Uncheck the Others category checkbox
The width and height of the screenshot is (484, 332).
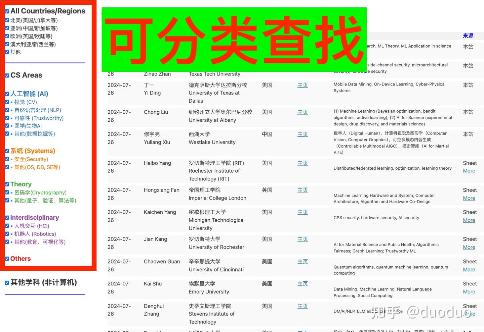pos(7,258)
